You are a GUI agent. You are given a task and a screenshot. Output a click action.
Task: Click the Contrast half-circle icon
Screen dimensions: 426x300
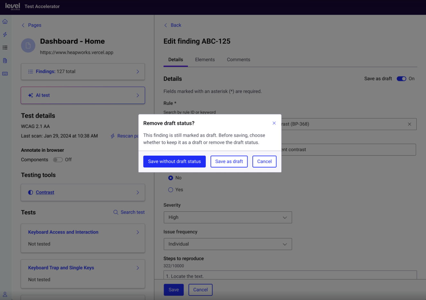coord(31,193)
